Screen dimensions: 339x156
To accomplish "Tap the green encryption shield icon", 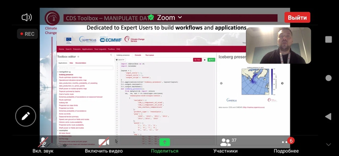I will [151, 18].
